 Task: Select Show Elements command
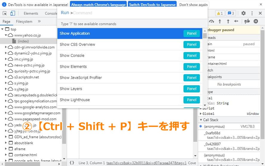click(x=130, y=67)
